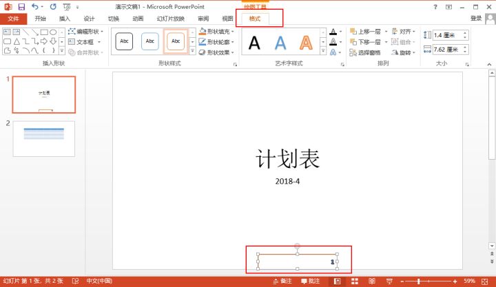Click the language 中文(中国) indicator

tap(99, 281)
